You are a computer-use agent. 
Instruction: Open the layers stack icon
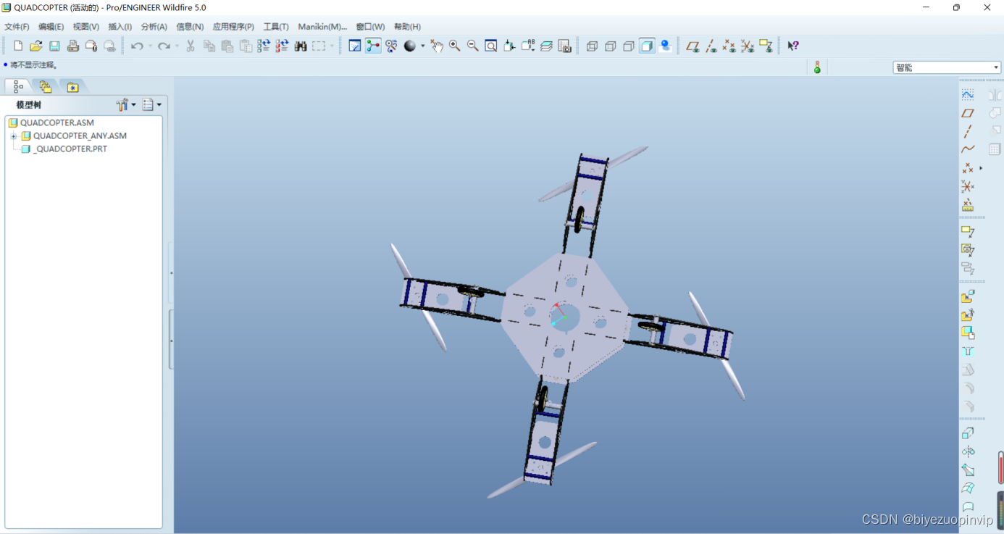click(x=546, y=46)
